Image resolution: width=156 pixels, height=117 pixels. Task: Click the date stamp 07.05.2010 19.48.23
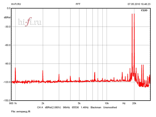139,4
